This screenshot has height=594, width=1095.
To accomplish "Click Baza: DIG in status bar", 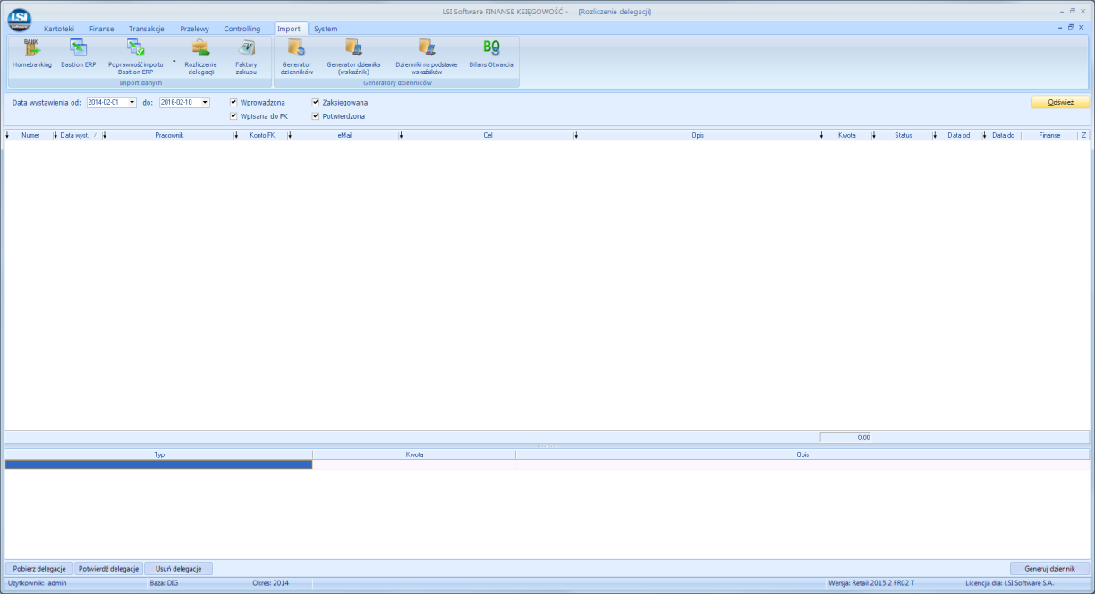I will click(165, 583).
